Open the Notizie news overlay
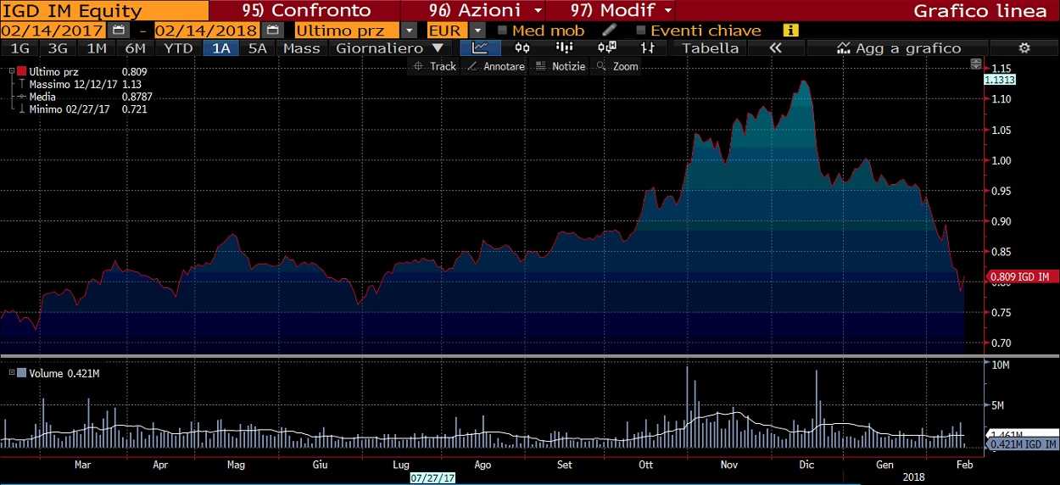The height and width of the screenshot is (485, 1060). pyautogui.click(x=561, y=66)
